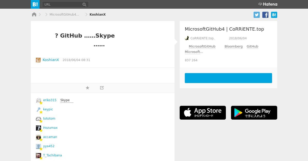Viewport: 308px width, 161px height.
Task: Click KoshianX avatar image
Action: tap(38, 60)
